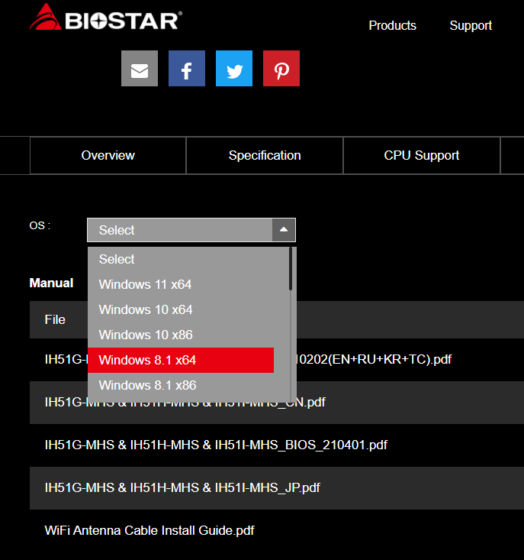Share the page on Twitter
The width and height of the screenshot is (524, 560).
coord(234,68)
